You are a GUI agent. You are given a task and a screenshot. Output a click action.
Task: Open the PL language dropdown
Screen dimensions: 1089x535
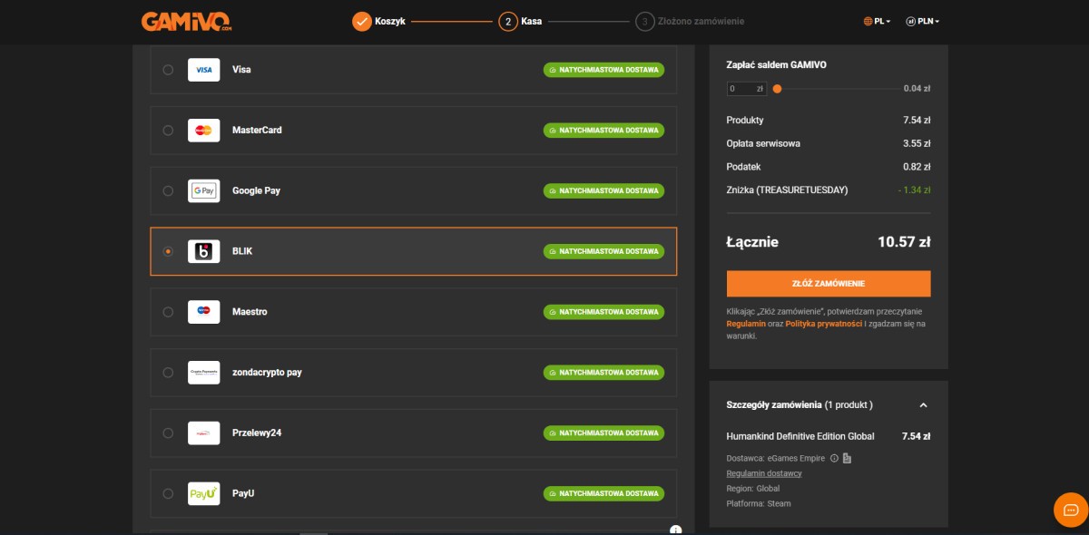pyautogui.click(x=878, y=21)
